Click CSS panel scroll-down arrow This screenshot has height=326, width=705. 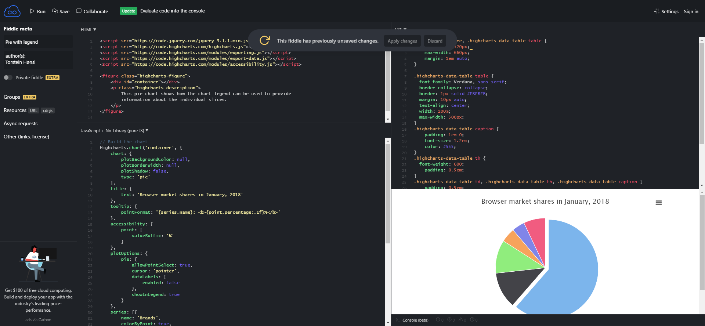702,186
